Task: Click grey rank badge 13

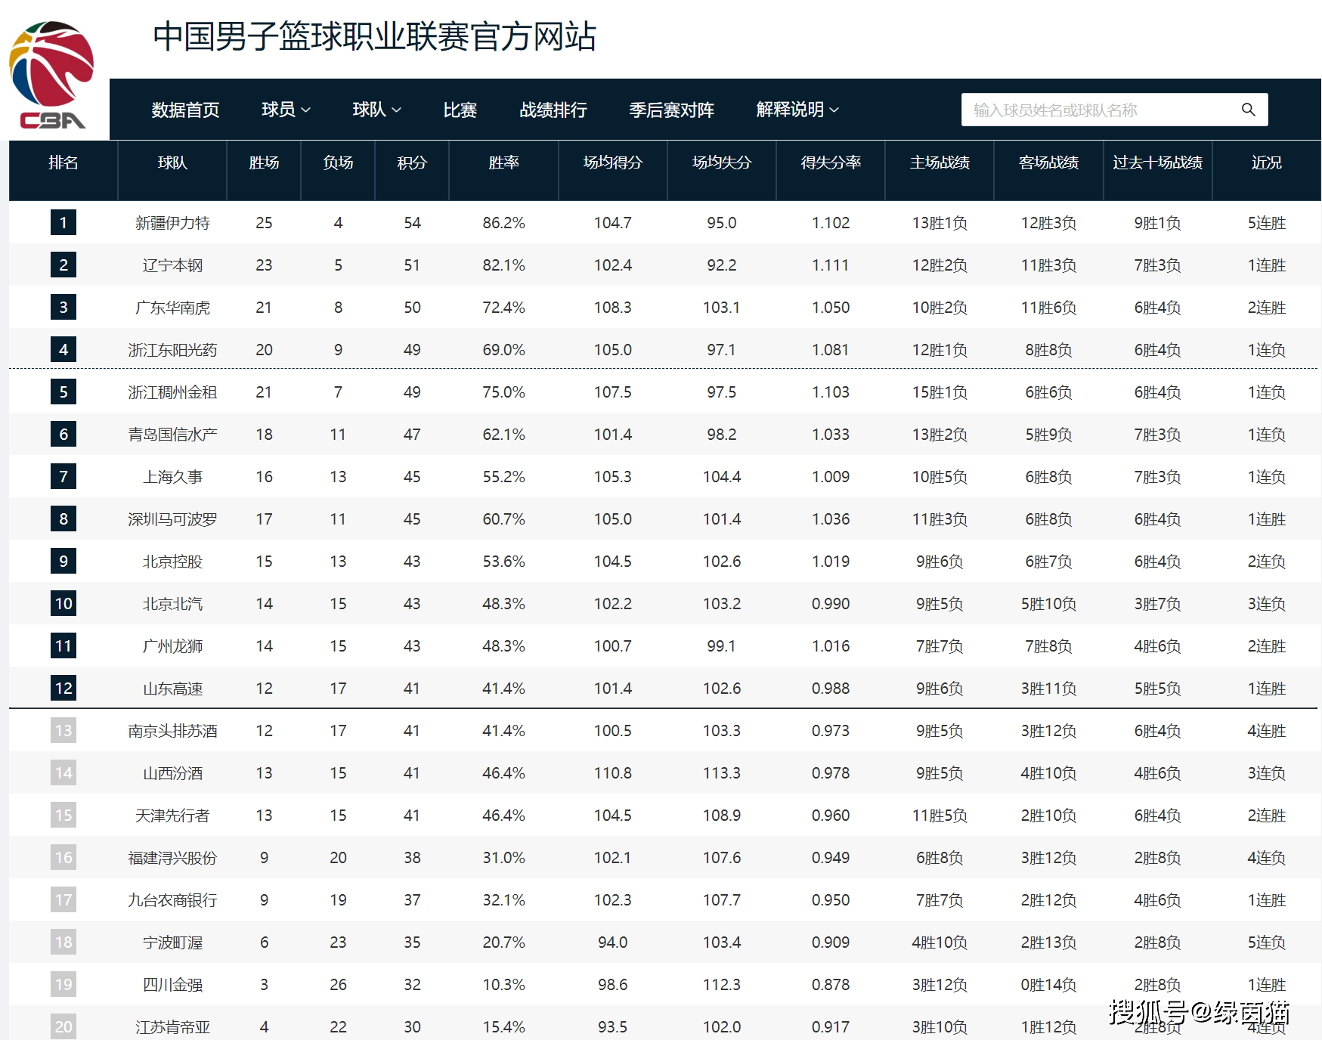Action: 63,730
